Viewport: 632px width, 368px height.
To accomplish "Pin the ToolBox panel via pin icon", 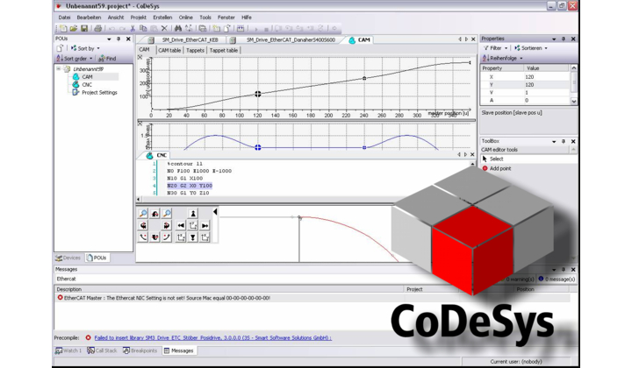I will coord(564,141).
